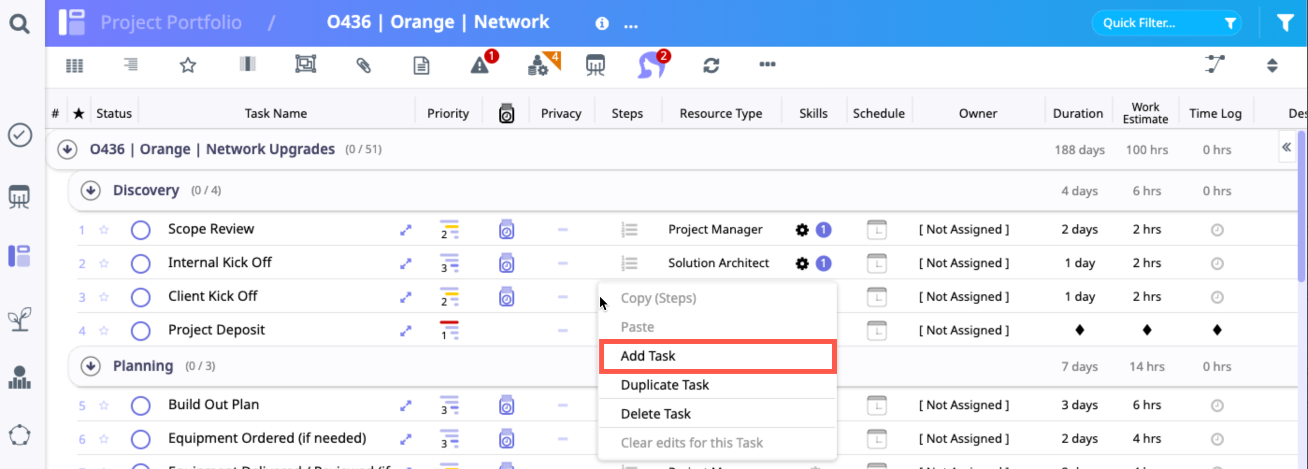Collapse the Discovery task group

[90, 191]
